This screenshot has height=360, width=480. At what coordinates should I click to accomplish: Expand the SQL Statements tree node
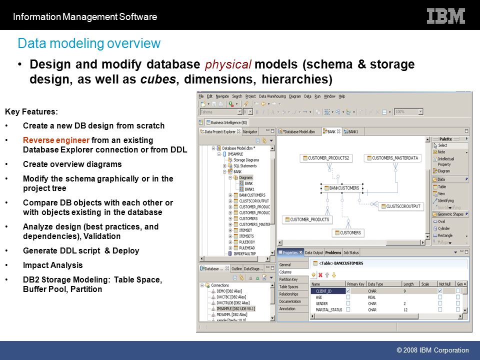point(224,166)
